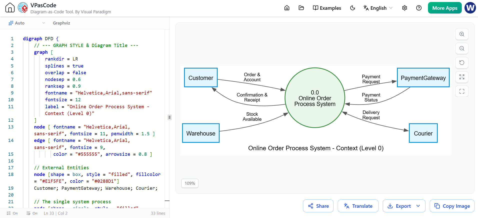Expand the Export options chevron
Screen dimensions: 478x218
(x=418, y=206)
